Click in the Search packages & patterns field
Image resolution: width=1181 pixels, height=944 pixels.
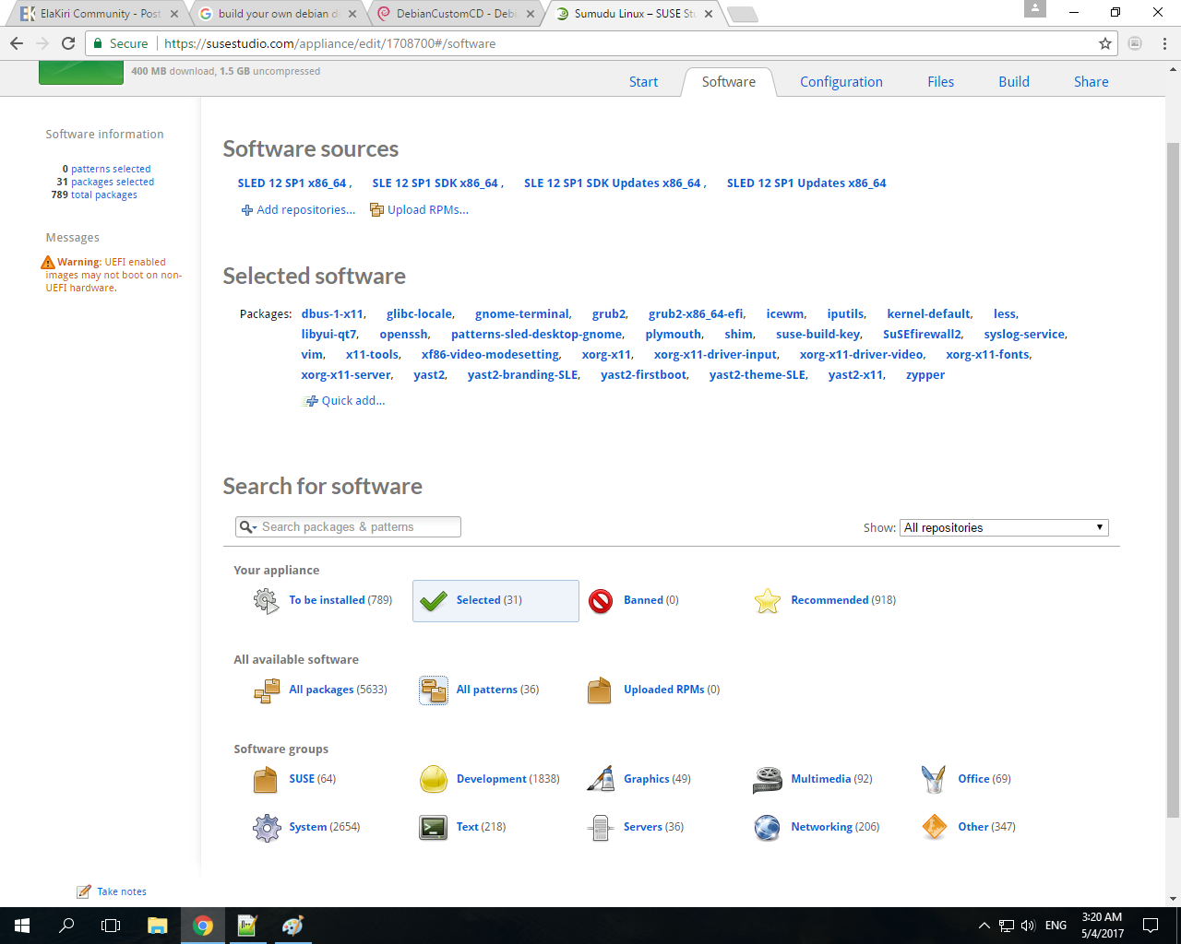click(348, 527)
